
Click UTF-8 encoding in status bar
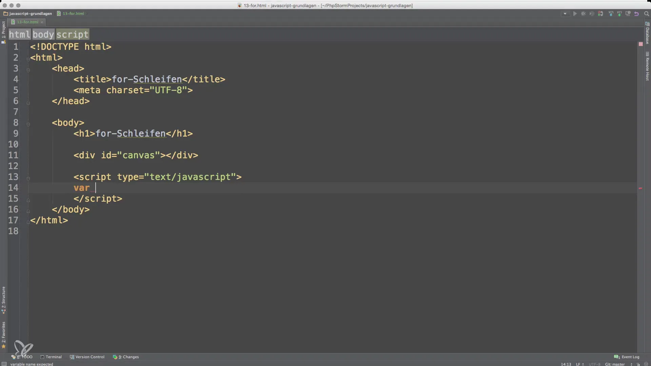click(594, 364)
